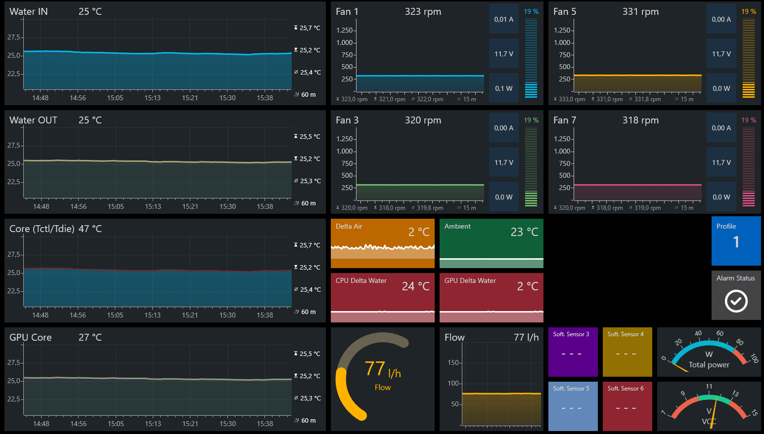Click the Core (Tctl/Tdie) panel title
Screen dimensions: 764x434
tap(42, 229)
